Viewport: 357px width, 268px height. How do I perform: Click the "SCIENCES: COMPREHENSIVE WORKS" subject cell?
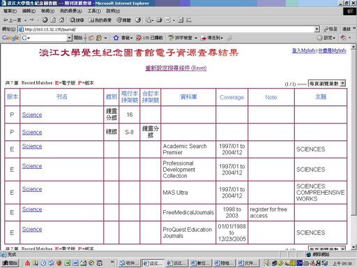(x=321, y=193)
